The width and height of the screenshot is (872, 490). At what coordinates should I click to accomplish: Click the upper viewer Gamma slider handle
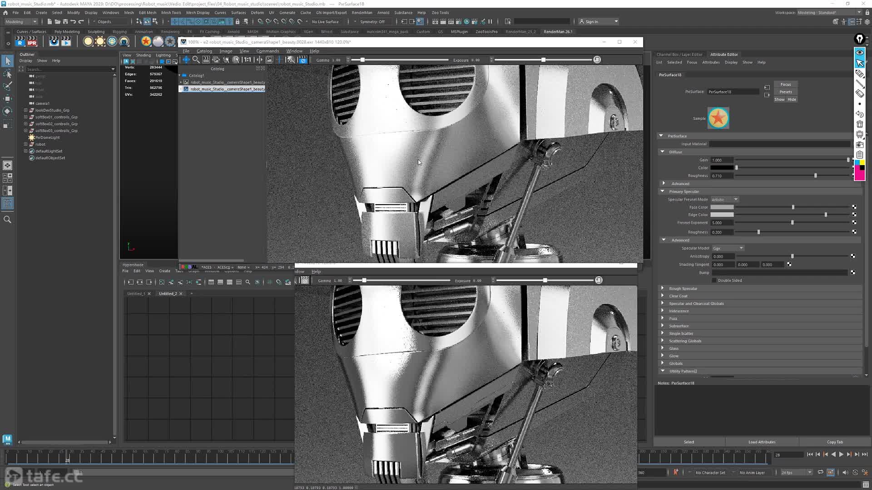pos(362,60)
